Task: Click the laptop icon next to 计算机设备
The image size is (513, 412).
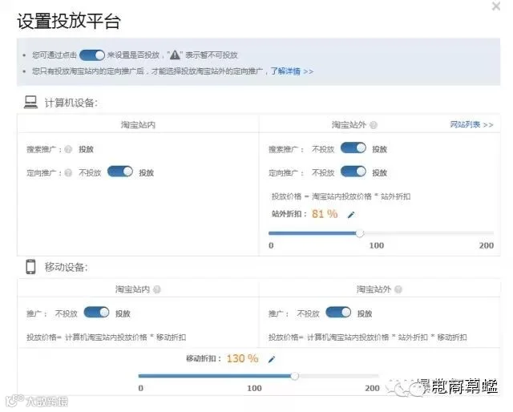Action: [x=30, y=103]
